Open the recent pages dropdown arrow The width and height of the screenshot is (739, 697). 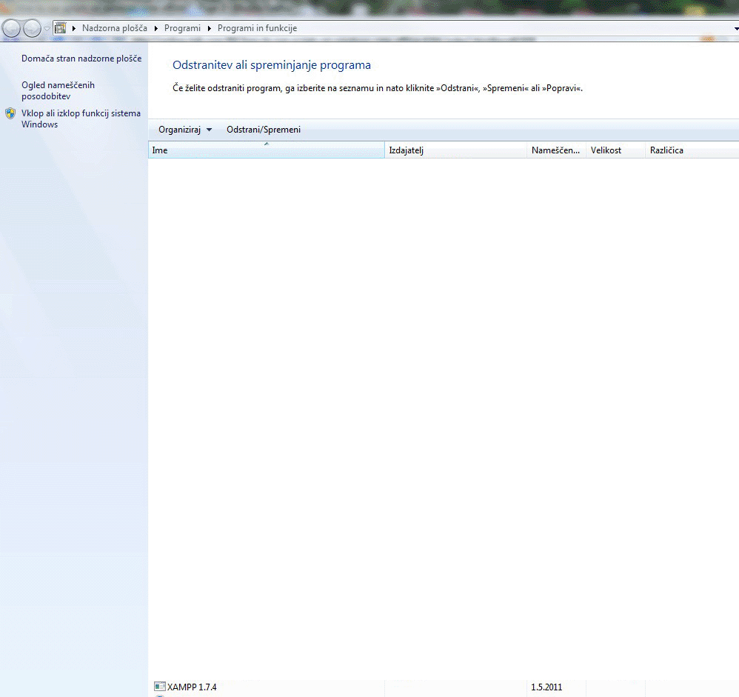[x=47, y=28]
